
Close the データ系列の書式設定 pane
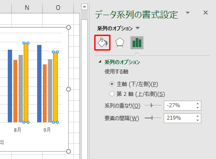coord(206,13)
